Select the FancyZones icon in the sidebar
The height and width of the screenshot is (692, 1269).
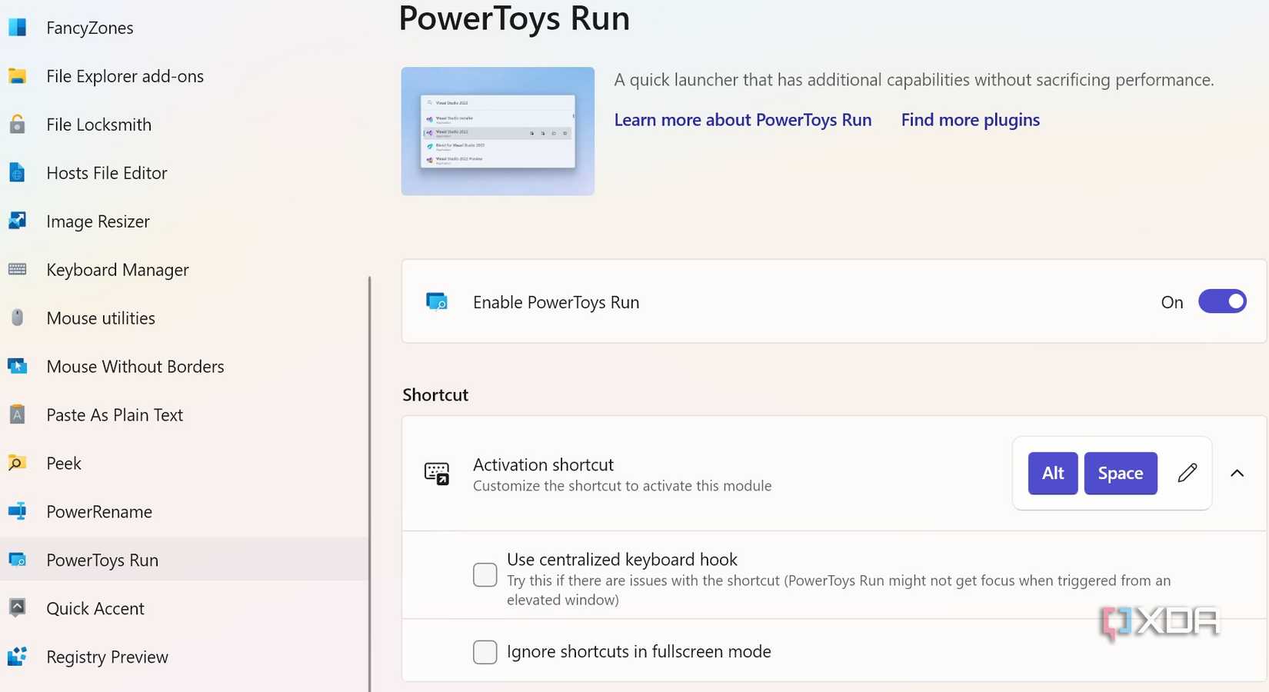point(16,27)
